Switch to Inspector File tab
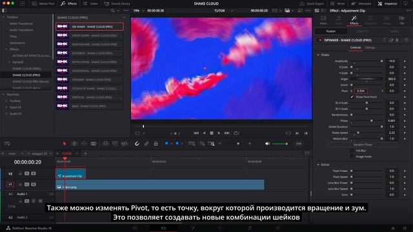413x232 pixels. (402, 20)
